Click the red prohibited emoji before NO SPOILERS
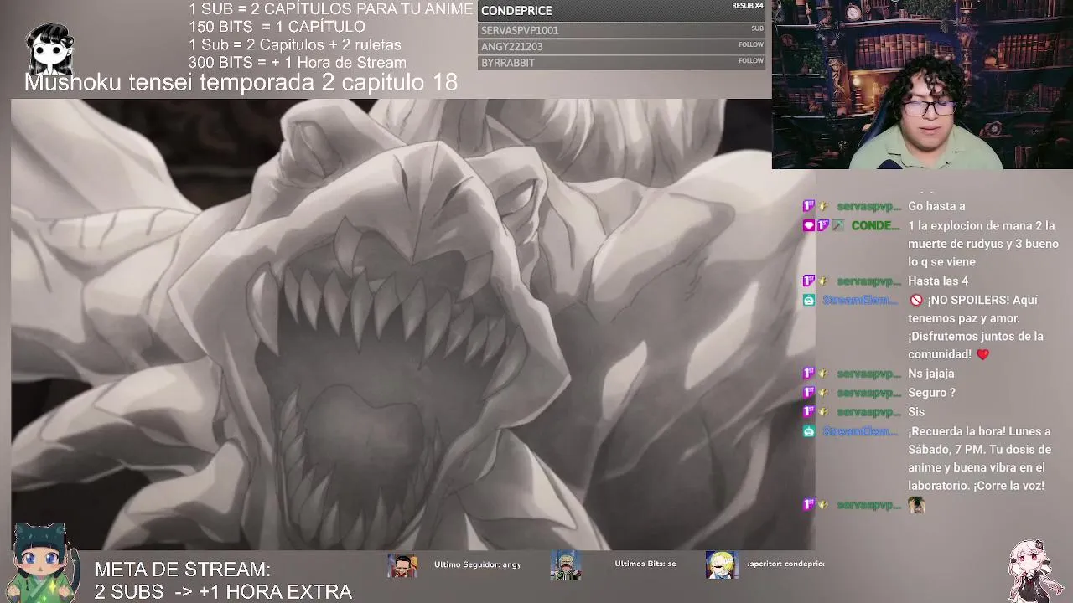The image size is (1073, 603). [916, 300]
